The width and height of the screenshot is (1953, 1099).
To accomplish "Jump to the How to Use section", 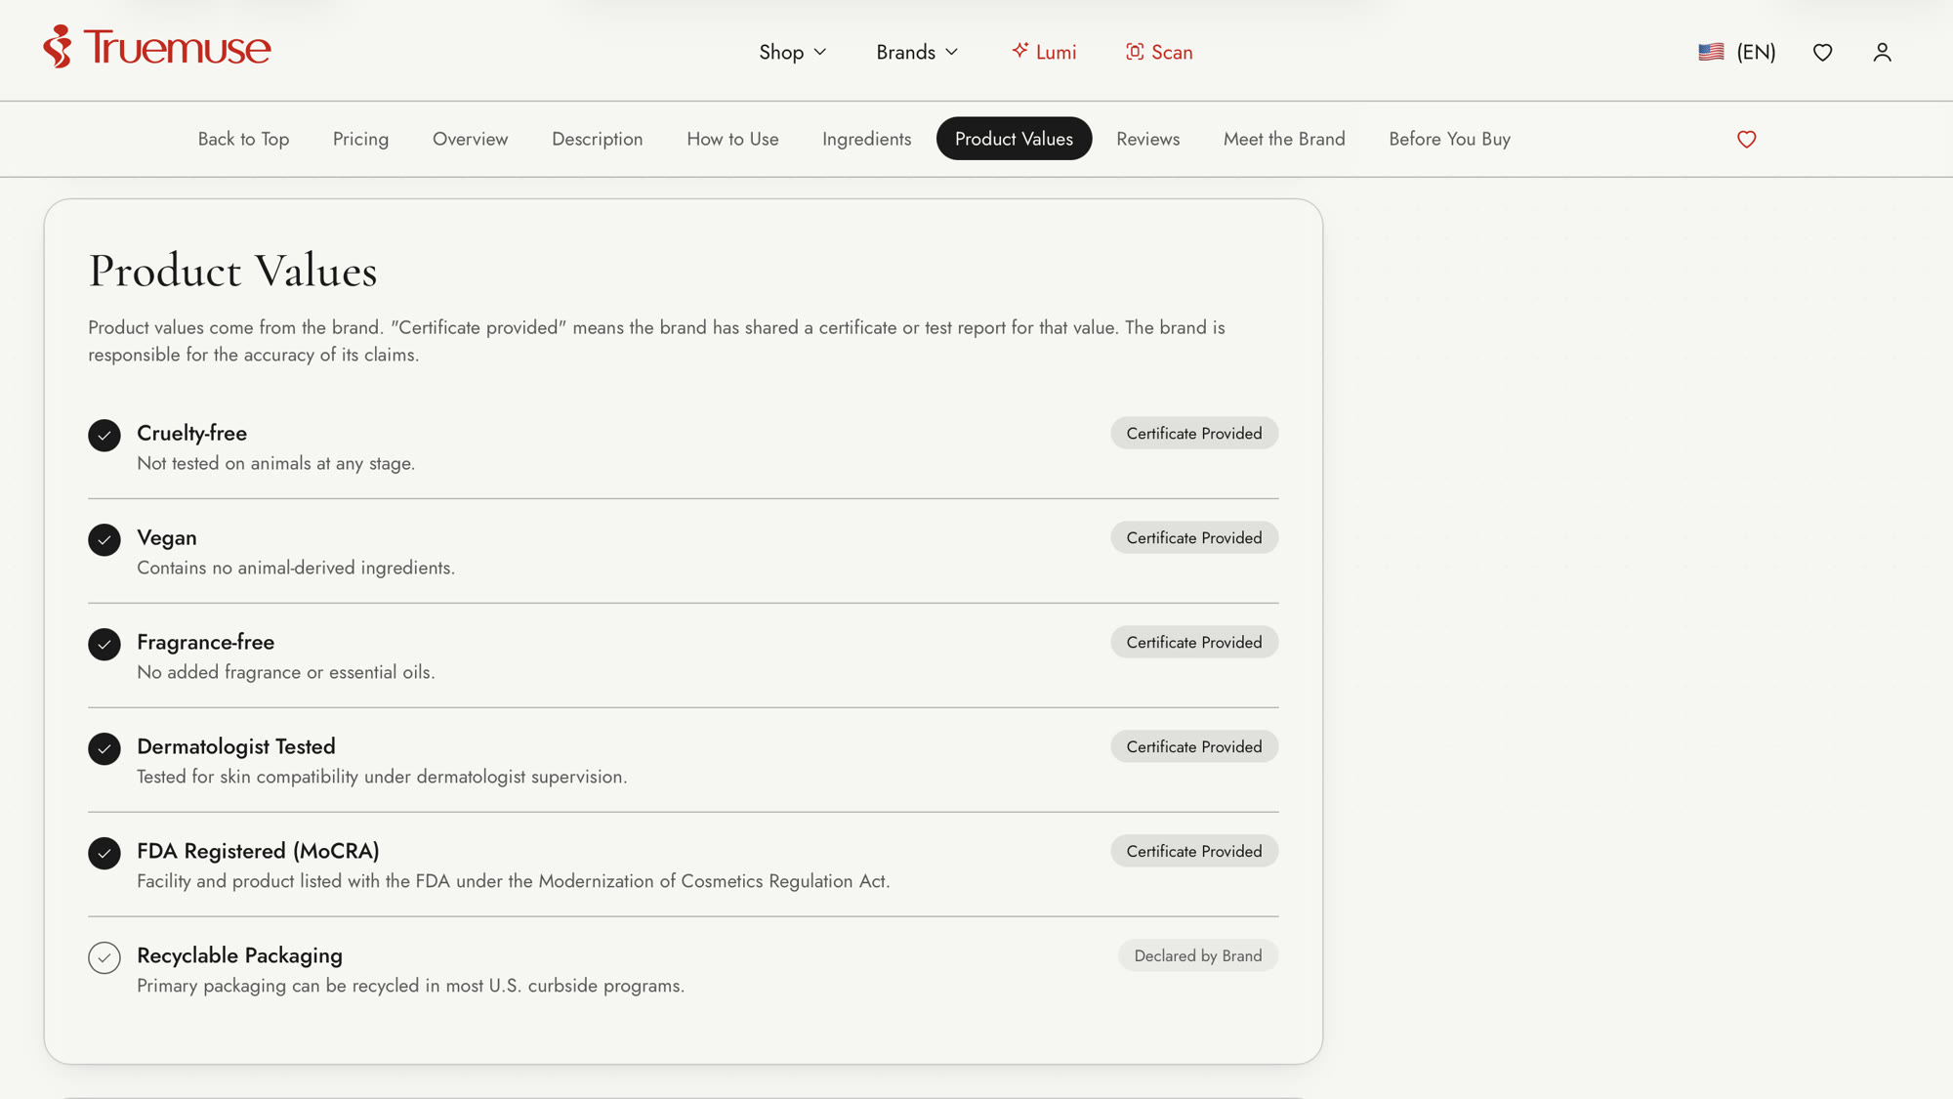I will [732, 139].
